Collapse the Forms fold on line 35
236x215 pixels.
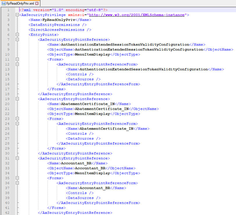[17, 178]
